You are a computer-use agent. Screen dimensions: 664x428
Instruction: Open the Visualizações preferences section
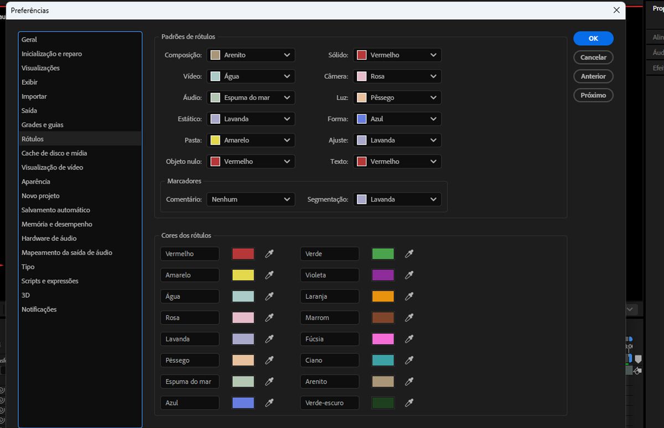tap(80, 68)
